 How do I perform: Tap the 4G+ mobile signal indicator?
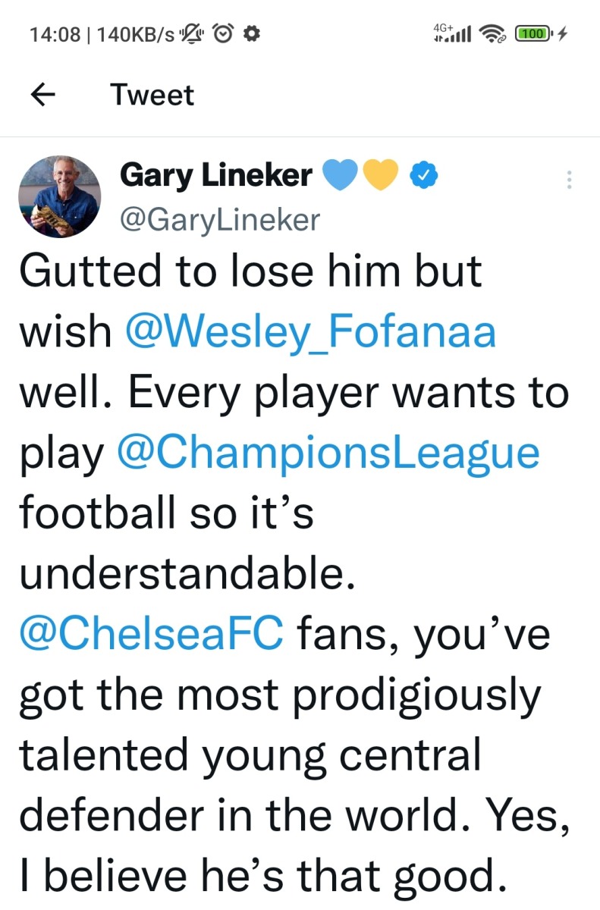pos(451,33)
